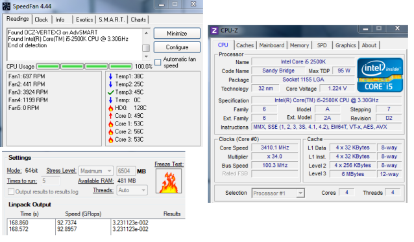Image resolution: width=414 pixels, height=242 pixels.
Task: Click the Freeze Test flame icon
Action: (169, 181)
